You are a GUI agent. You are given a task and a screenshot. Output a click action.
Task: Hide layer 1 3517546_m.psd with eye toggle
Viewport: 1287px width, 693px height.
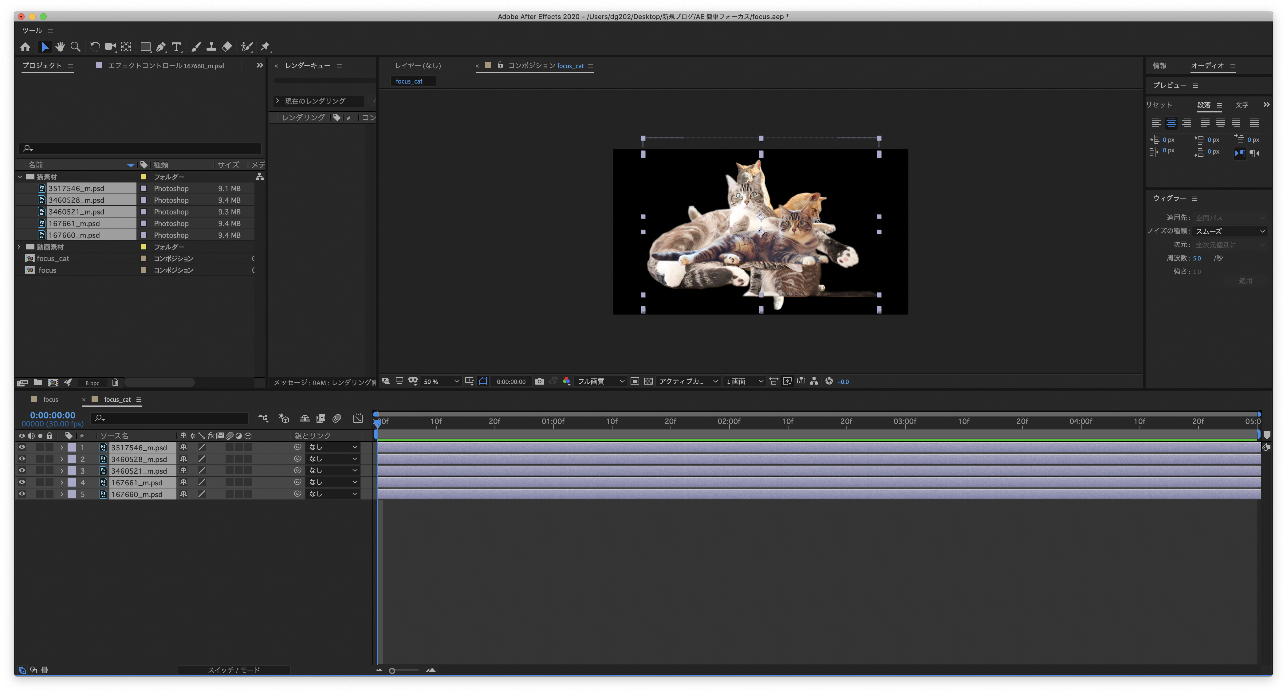[x=22, y=447]
